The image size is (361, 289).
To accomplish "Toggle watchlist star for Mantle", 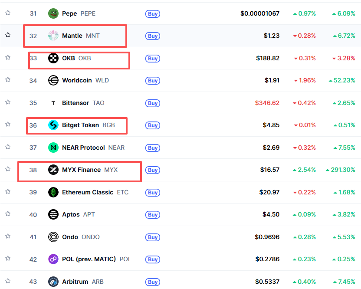I will pos(8,35).
